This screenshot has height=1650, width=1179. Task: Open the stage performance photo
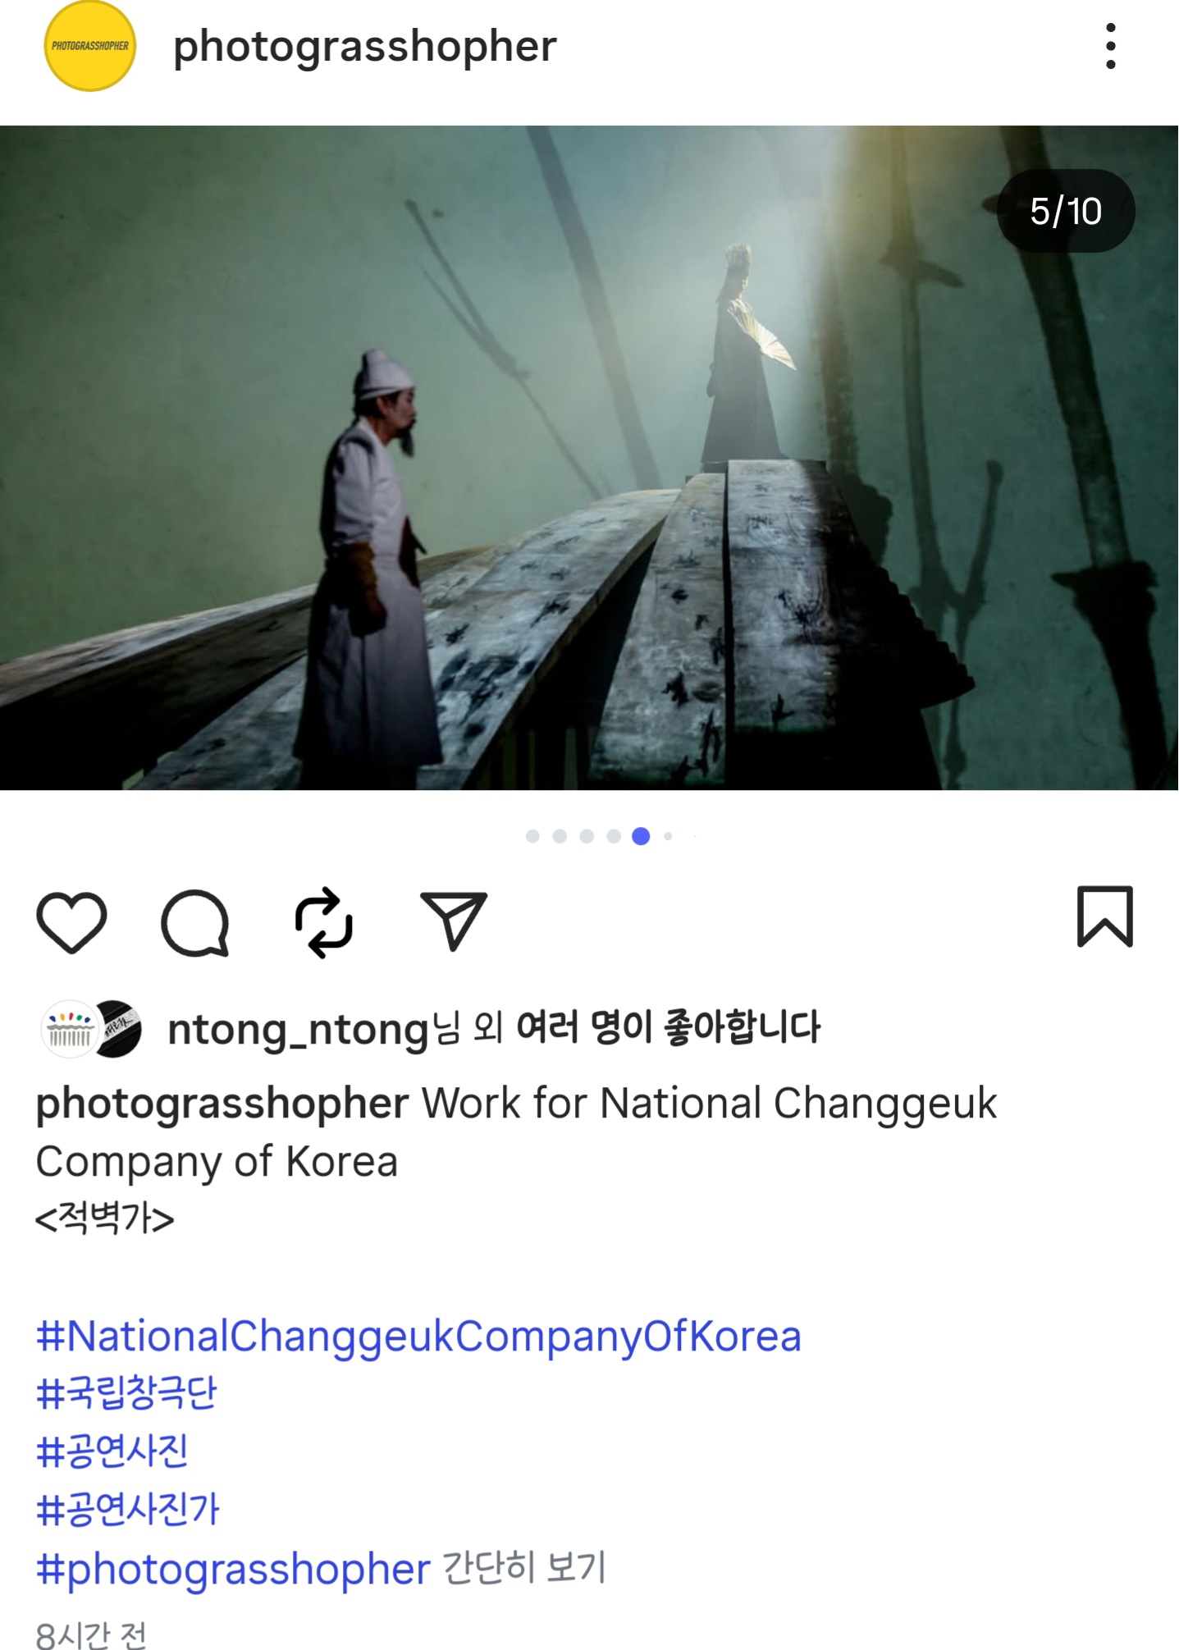[x=589, y=458]
